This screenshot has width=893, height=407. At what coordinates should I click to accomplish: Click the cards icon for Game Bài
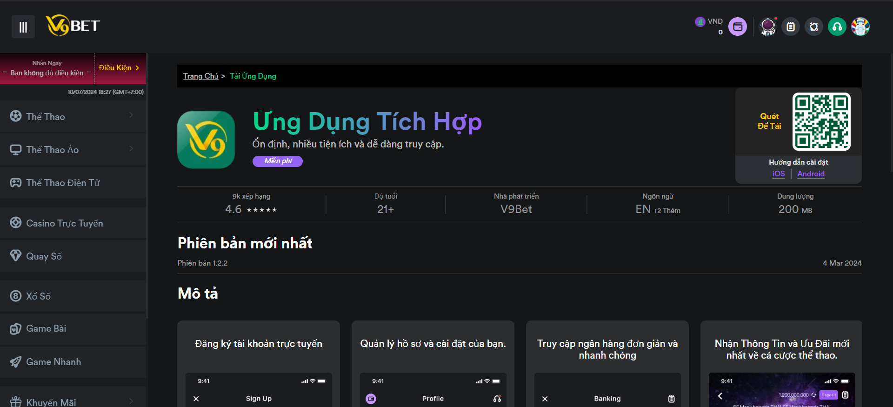(16, 328)
